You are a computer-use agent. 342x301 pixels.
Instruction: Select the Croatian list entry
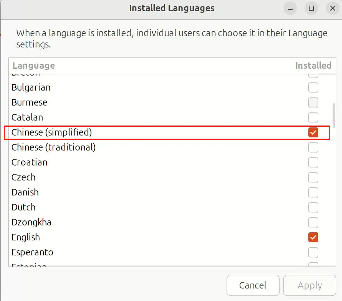(125, 162)
